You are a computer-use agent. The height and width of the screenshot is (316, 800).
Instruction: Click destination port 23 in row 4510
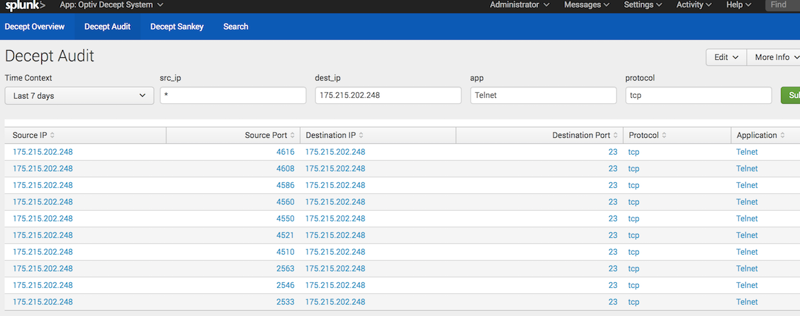[x=613, y=252]
